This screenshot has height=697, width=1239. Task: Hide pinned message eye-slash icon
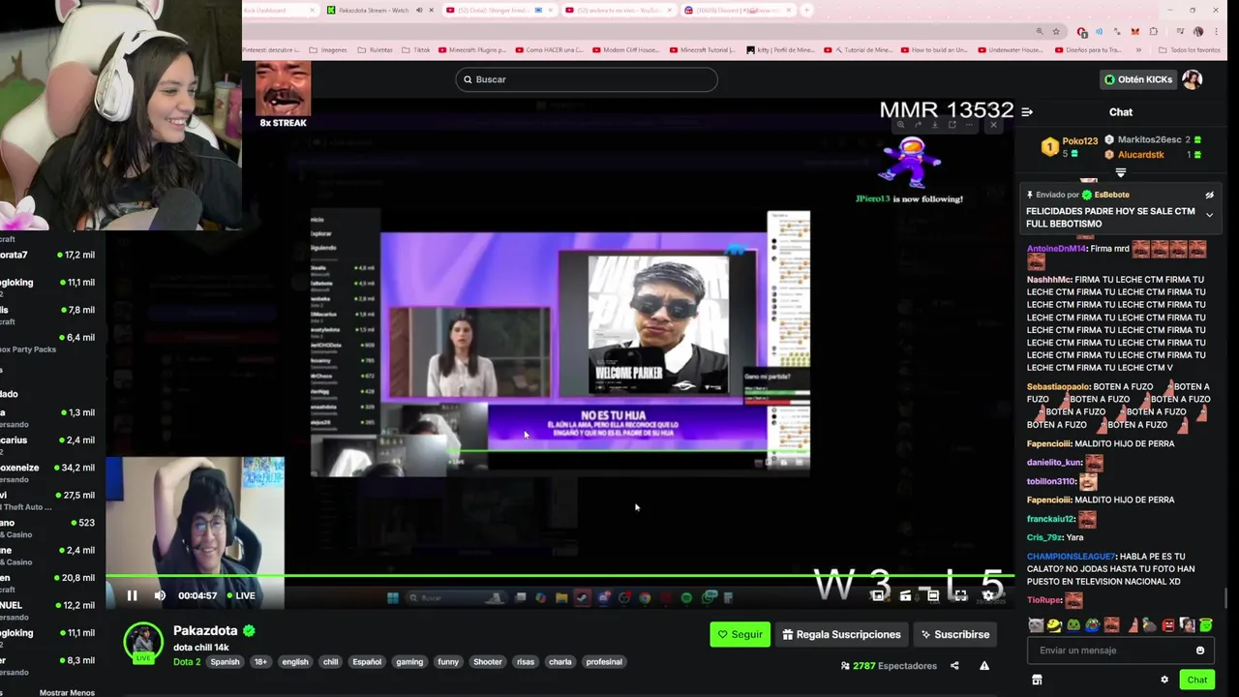pos(1209,195)
